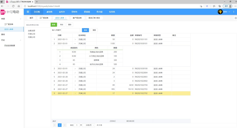Image resolution: width=237 pixels, height=128 pixels.
Task: Open the vertical three-dot menu in blue header
Action: pyautogui.click(x=234, y=12)
